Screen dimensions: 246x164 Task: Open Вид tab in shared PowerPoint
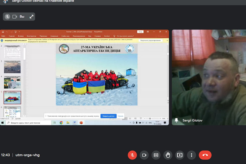(90, 36)
